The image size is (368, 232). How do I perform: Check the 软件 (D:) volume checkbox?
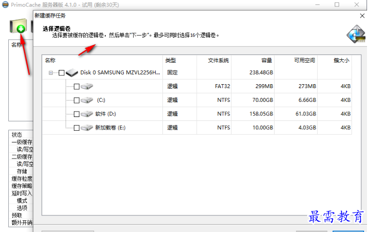point(76,114)
